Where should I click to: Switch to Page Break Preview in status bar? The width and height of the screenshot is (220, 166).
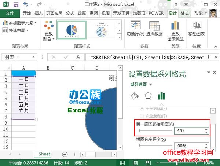148,163
